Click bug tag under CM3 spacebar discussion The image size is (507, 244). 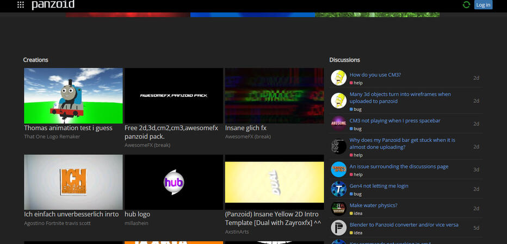click(356, 129)
